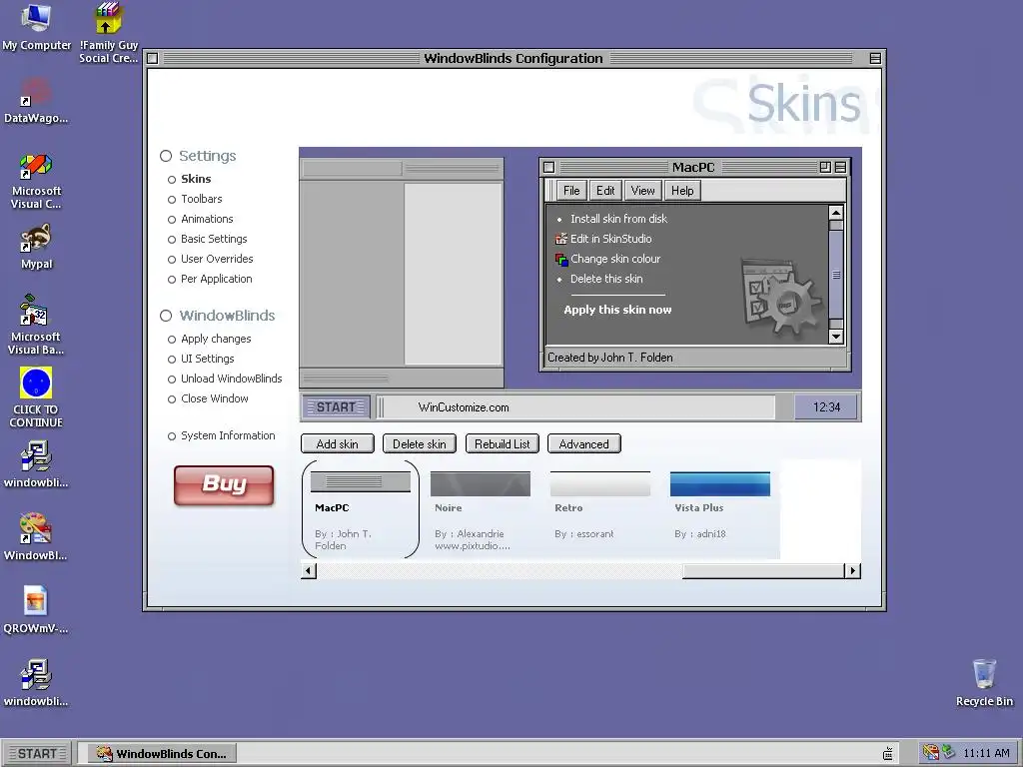Click the Advanced button
Screen dimensions: 1023x767
point(583,444)
